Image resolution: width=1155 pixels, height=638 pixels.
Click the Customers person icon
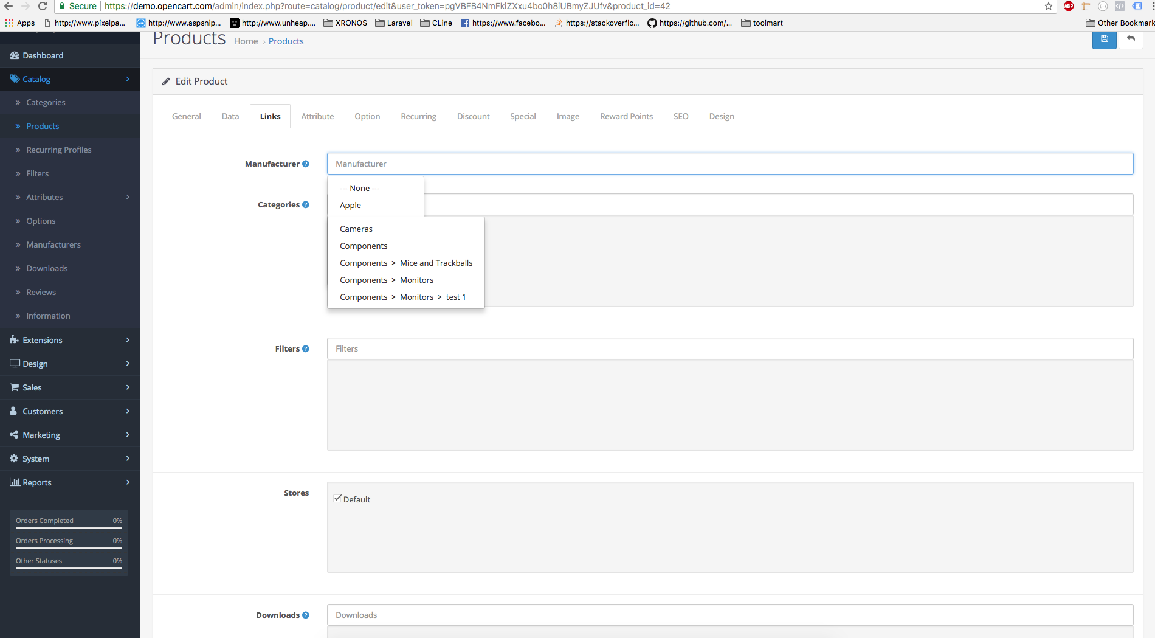(x=13, y=411)
